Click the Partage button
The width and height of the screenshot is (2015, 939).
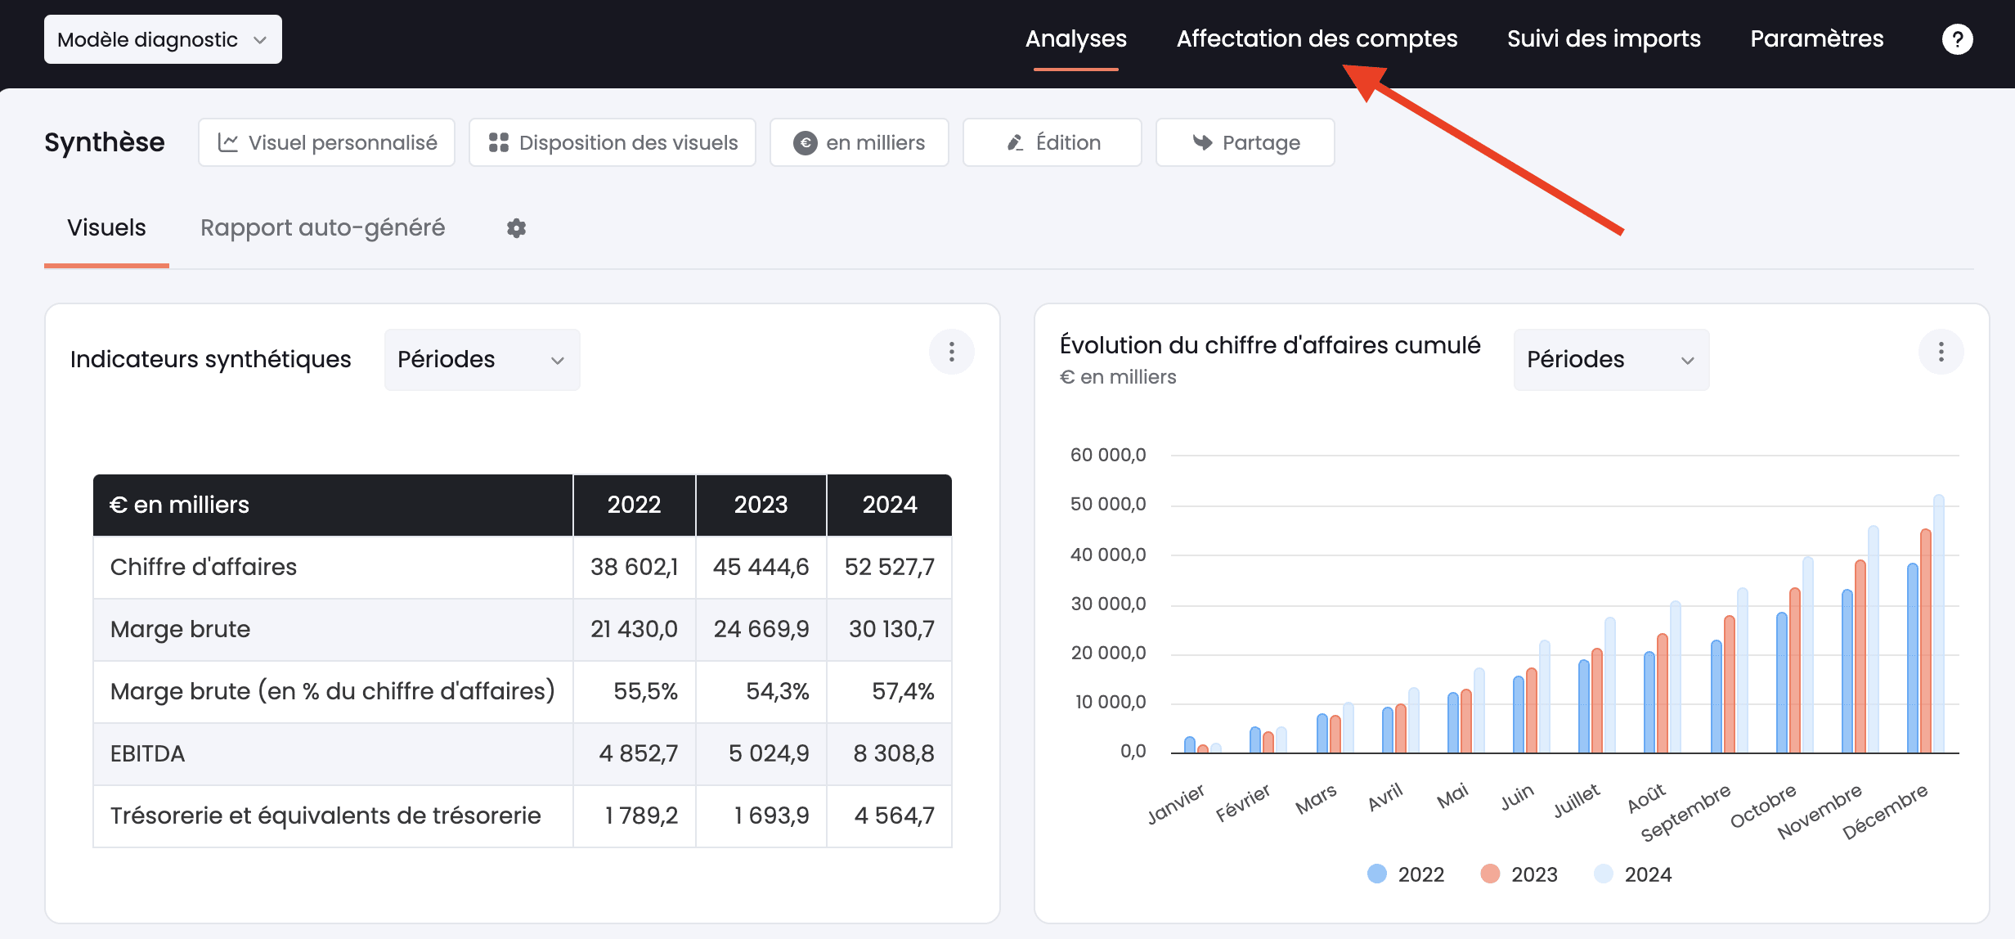[1245, 142]
